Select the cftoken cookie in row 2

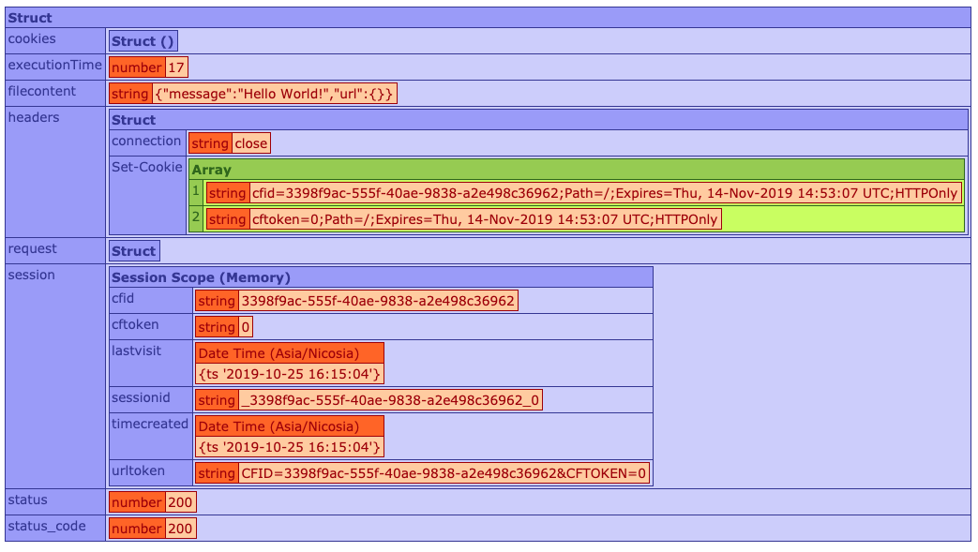[484, 219]
